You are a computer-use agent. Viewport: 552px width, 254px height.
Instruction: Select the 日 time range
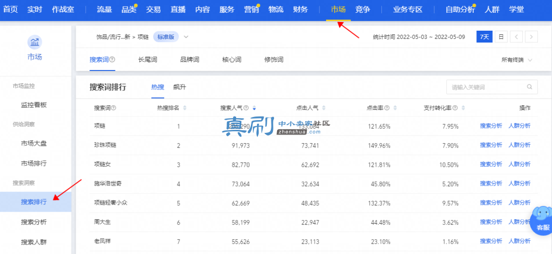click(501, 37)
